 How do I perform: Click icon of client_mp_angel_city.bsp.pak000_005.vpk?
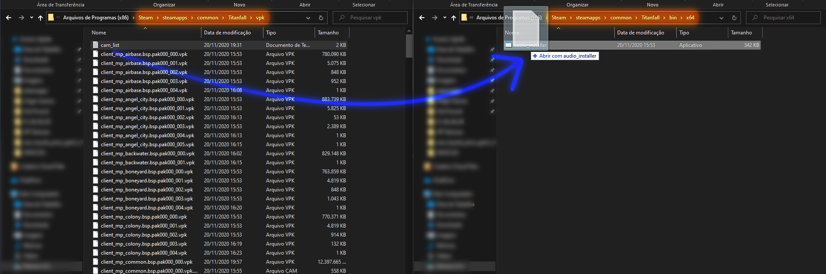pyautogui.click(x=96, y=144)
